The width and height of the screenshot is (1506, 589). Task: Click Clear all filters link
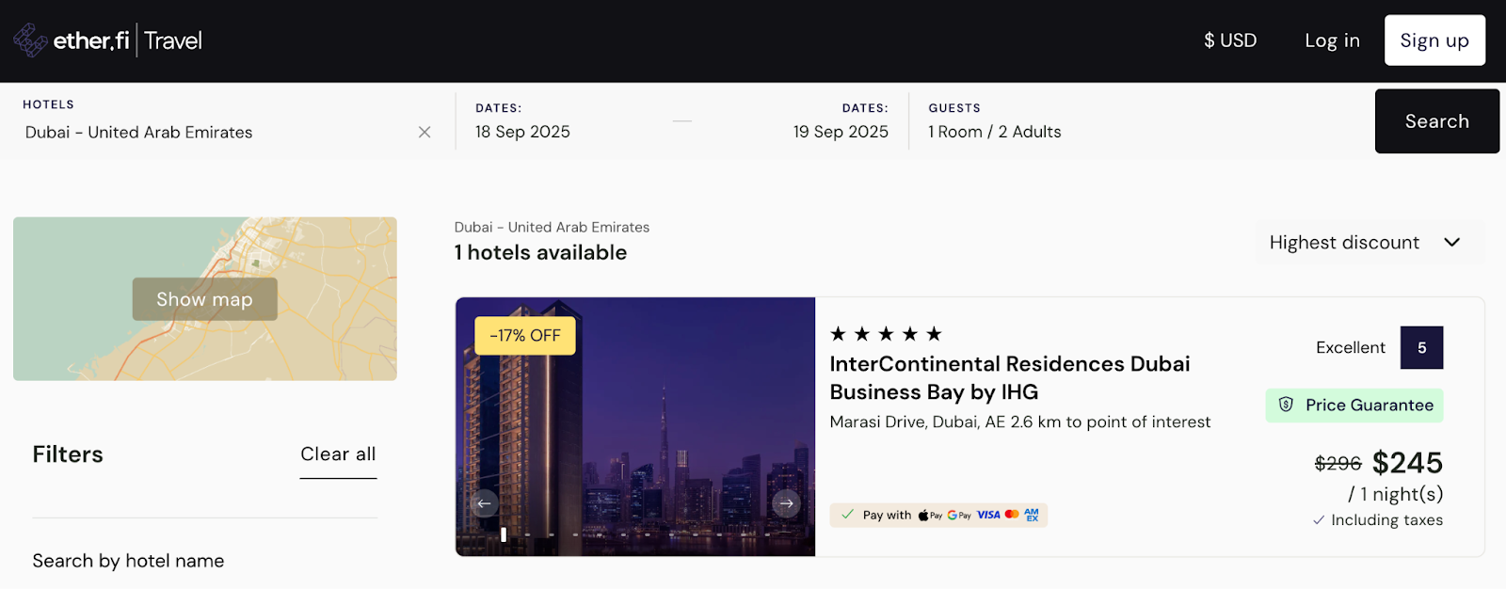(338, 454)
